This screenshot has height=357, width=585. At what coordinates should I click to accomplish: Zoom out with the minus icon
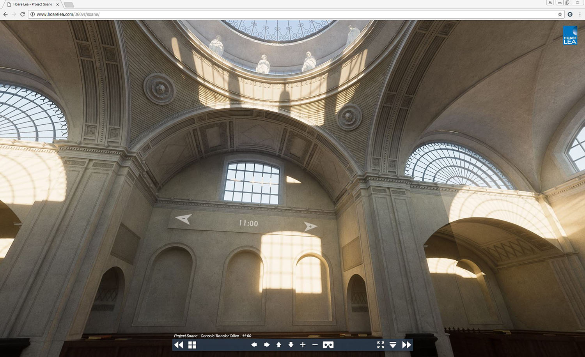point(315,345)
